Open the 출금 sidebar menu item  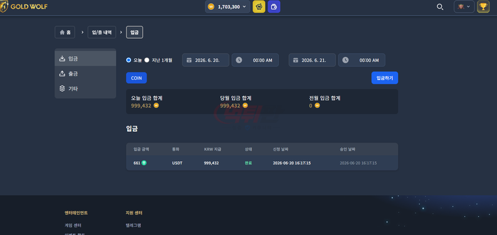click(x=85, y=74)
